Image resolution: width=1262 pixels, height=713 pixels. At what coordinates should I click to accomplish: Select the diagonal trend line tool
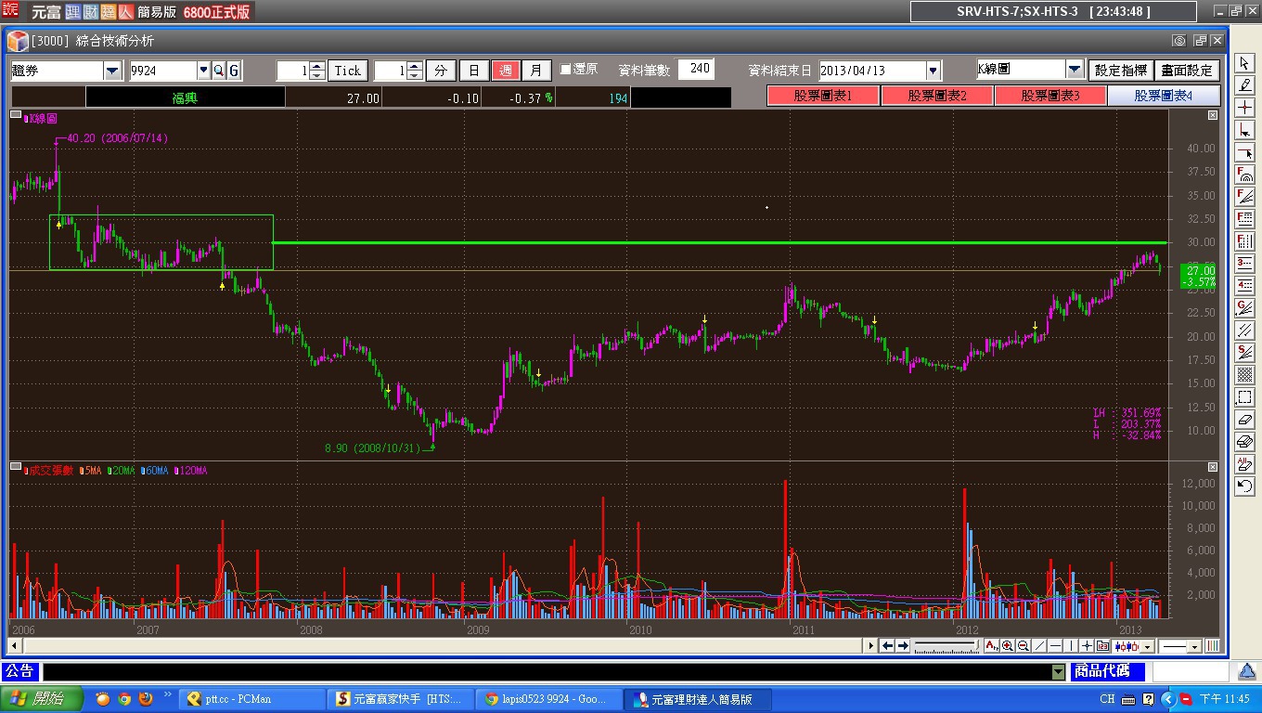coord(1039,646)
